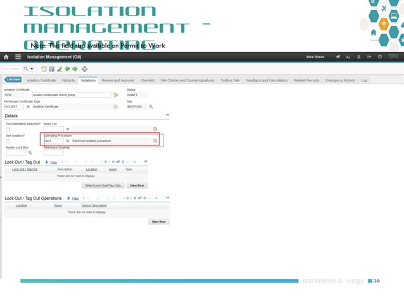Select the Isolations tab
The image size is (404, 303).
88,80
